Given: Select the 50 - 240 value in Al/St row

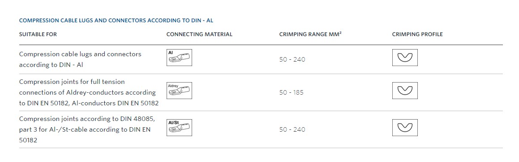Looking at the screenshot, I should (292, 130).
